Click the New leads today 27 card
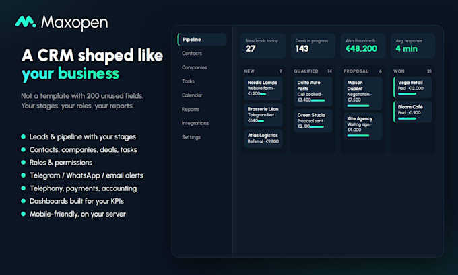The width and height of the screenshot is (458, 275). point(263,46)
